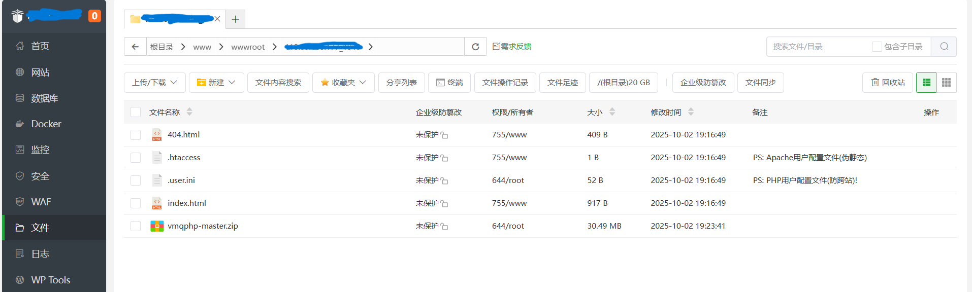The height and width of the screenshot is (292, 972).
Task: Open the 数据库 sidebar menu
Action: (x=44, y=98)
